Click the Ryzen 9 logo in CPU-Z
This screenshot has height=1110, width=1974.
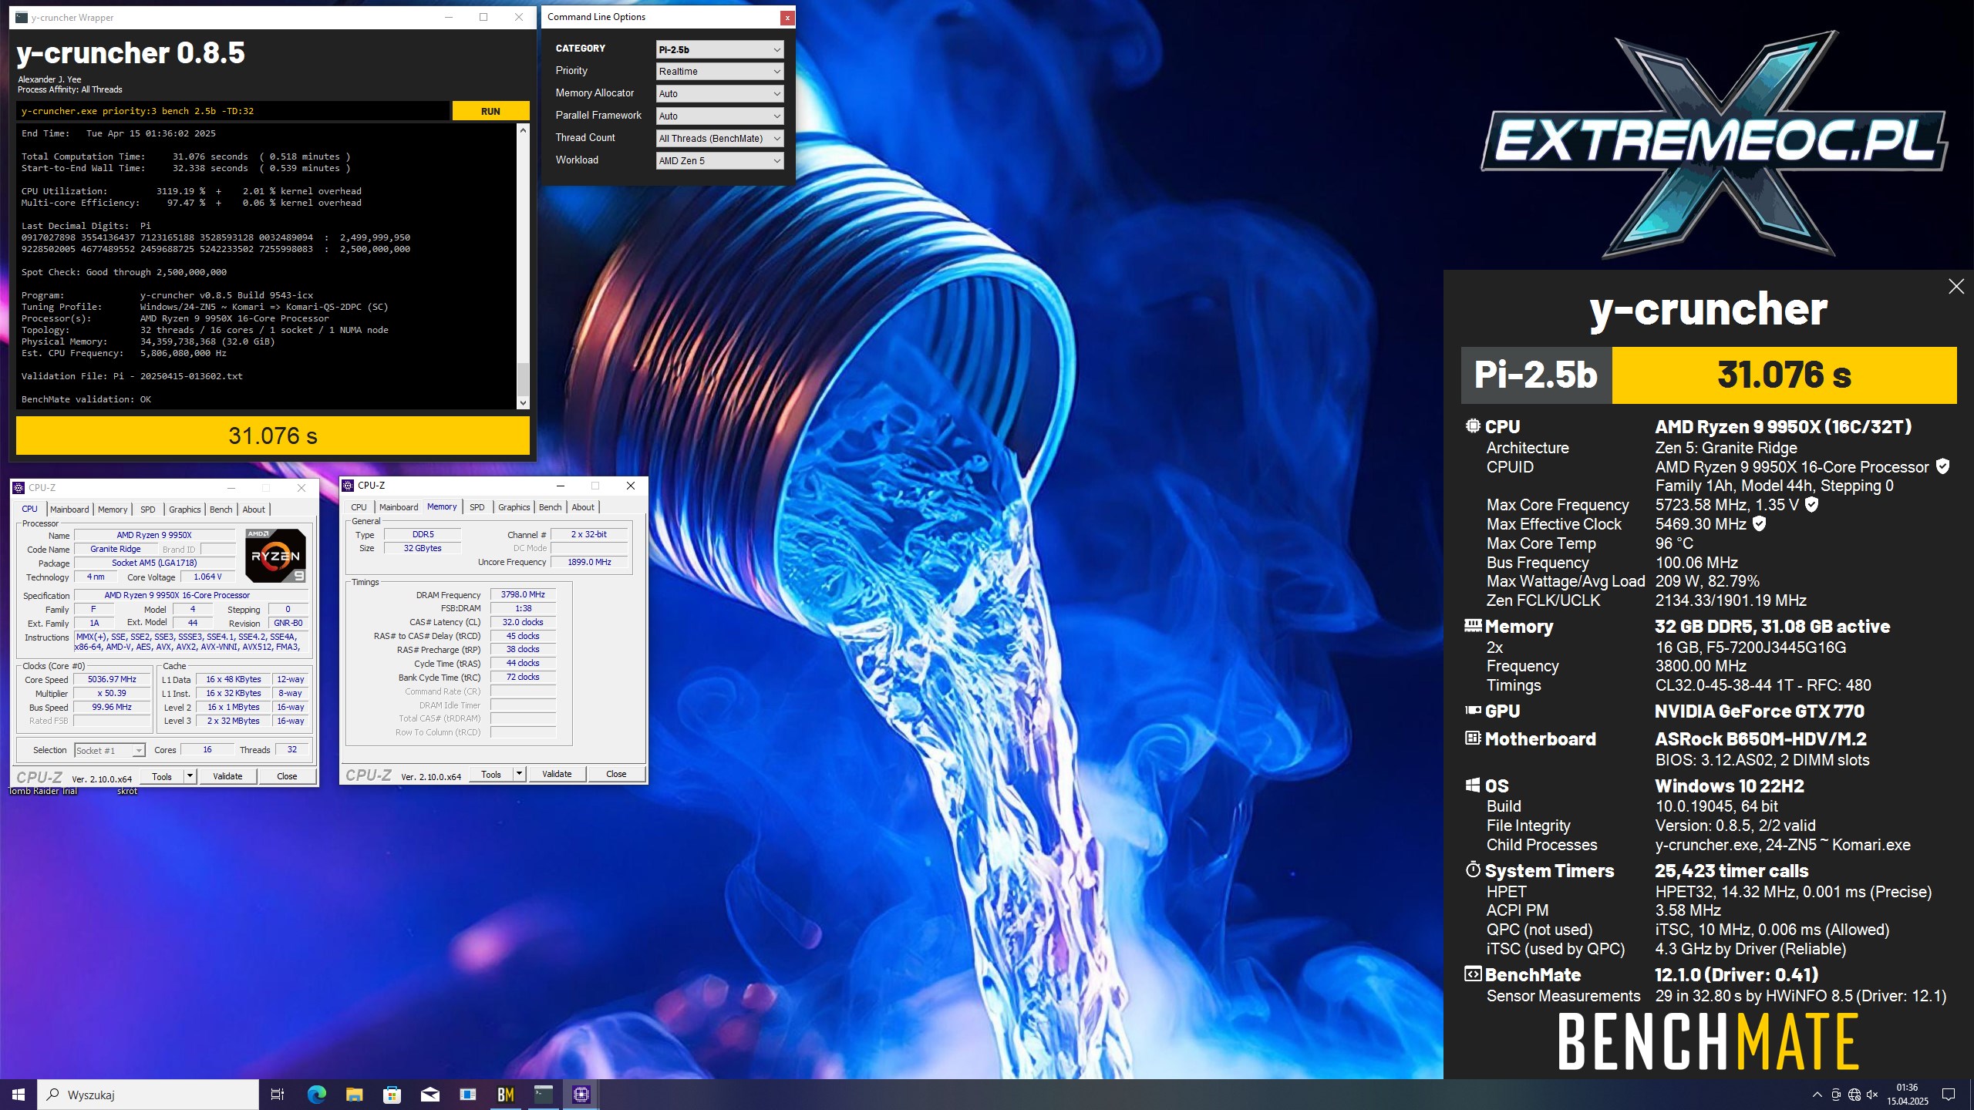(275, 555)
